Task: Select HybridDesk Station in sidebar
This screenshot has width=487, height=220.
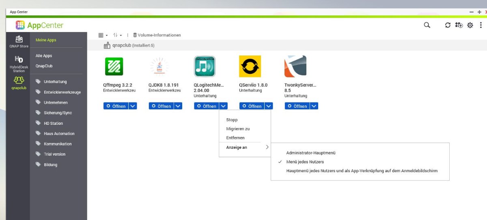Action: [x=19, y=64]
